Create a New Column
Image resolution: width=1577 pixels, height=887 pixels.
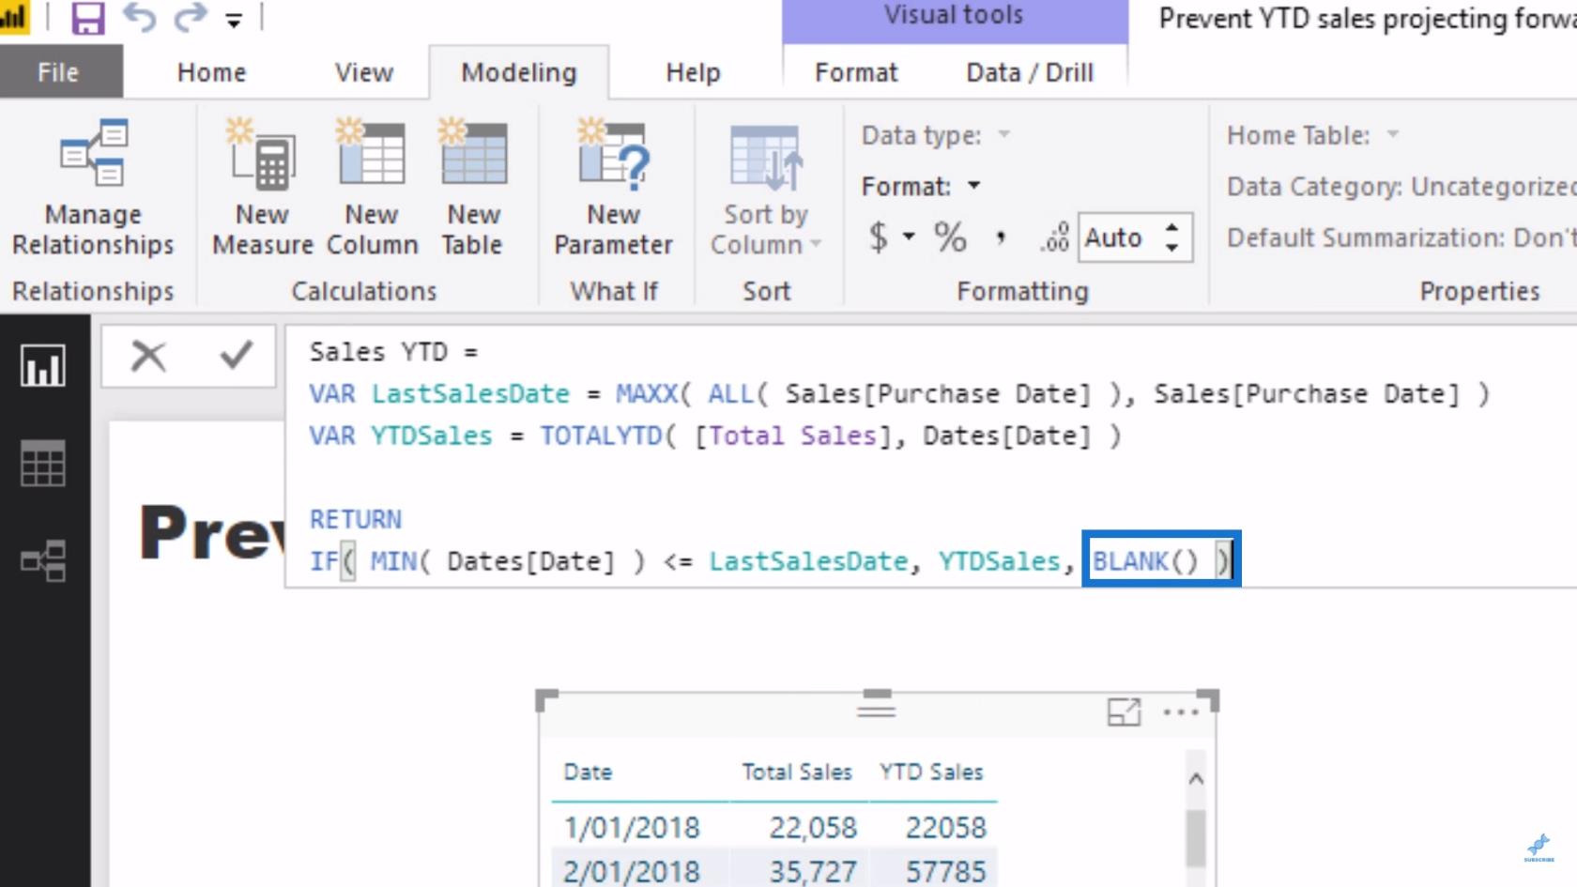[x=372, y=188]
